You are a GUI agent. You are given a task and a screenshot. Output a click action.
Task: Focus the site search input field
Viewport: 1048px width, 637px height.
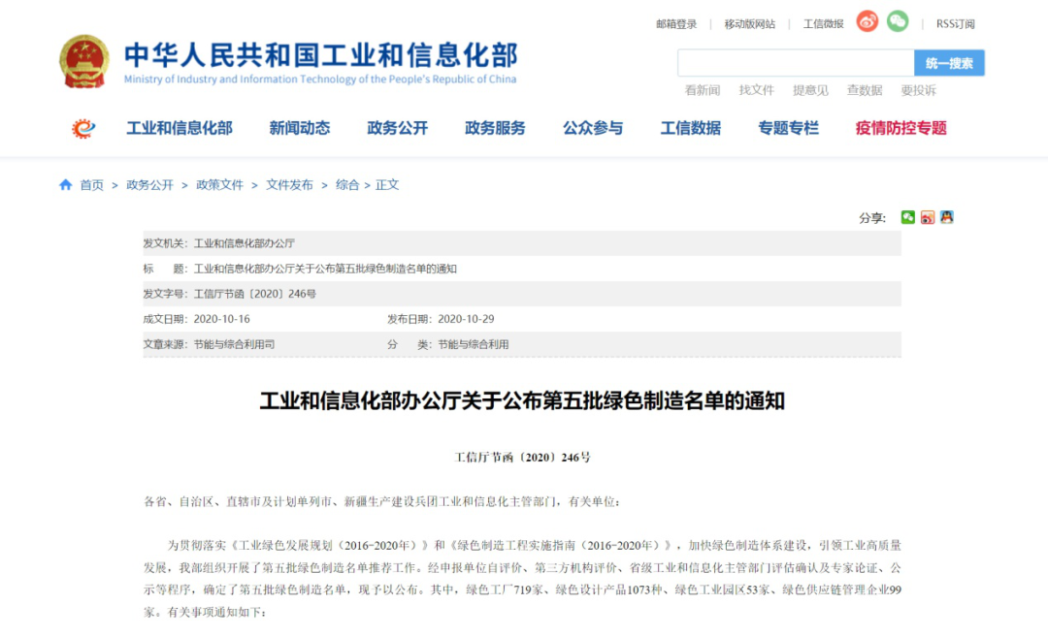coord(796,63)
